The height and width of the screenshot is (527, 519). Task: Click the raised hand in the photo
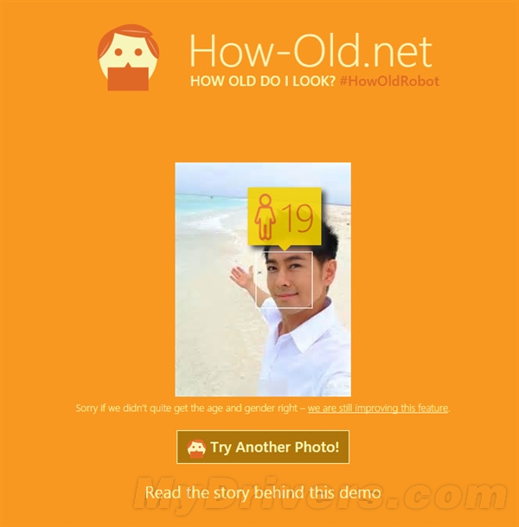(242, 279)
